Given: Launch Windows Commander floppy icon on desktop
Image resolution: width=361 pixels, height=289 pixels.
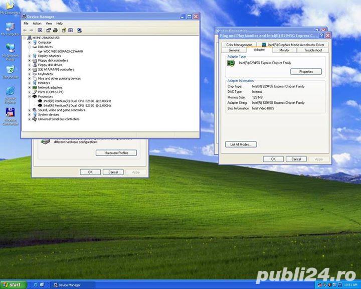Looking at the screenshot, I should point(10,116).
